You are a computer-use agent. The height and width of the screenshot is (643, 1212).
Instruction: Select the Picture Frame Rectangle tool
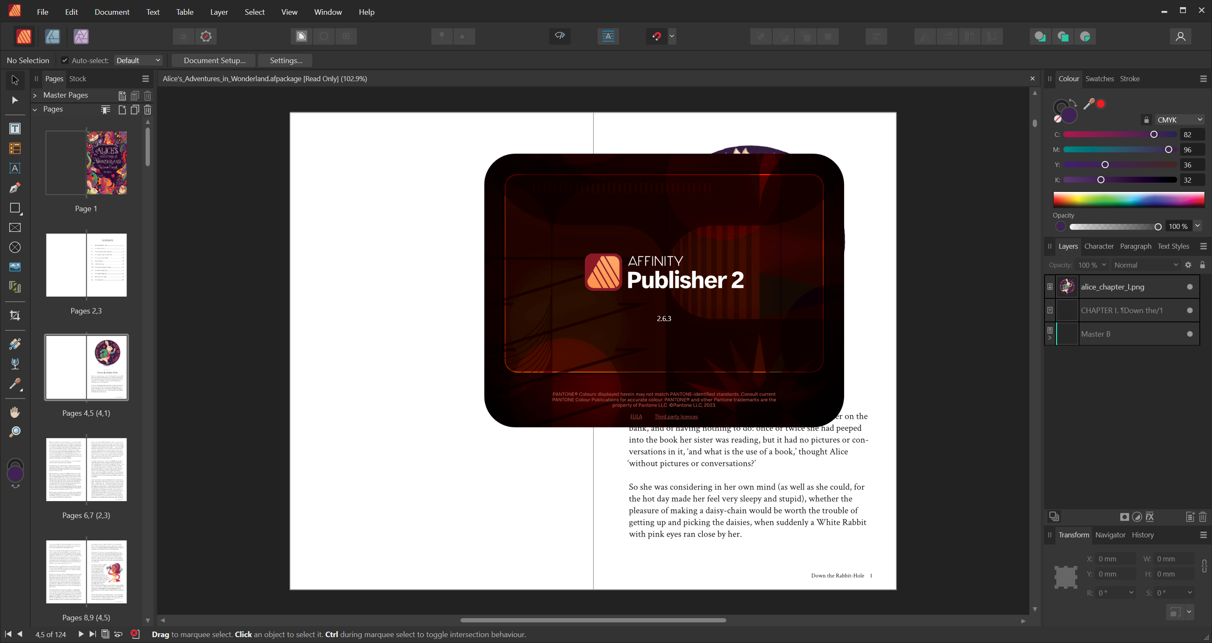click(x=15, y=228)
